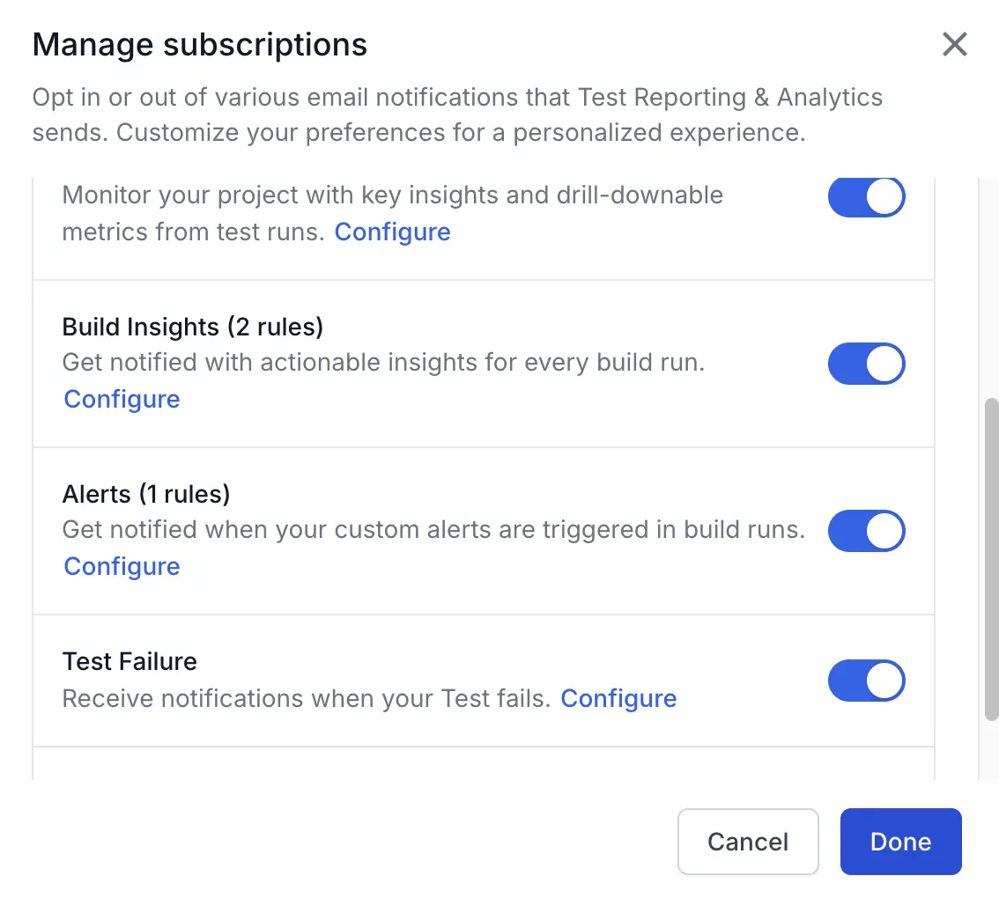Turn off the Alerts toggle
Viewport: 999px width, 898px height.
coord(866,531)
